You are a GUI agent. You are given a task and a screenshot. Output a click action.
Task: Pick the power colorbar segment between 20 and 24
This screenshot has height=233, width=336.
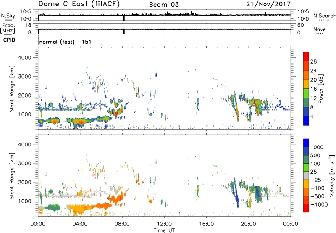coord(306,75)
